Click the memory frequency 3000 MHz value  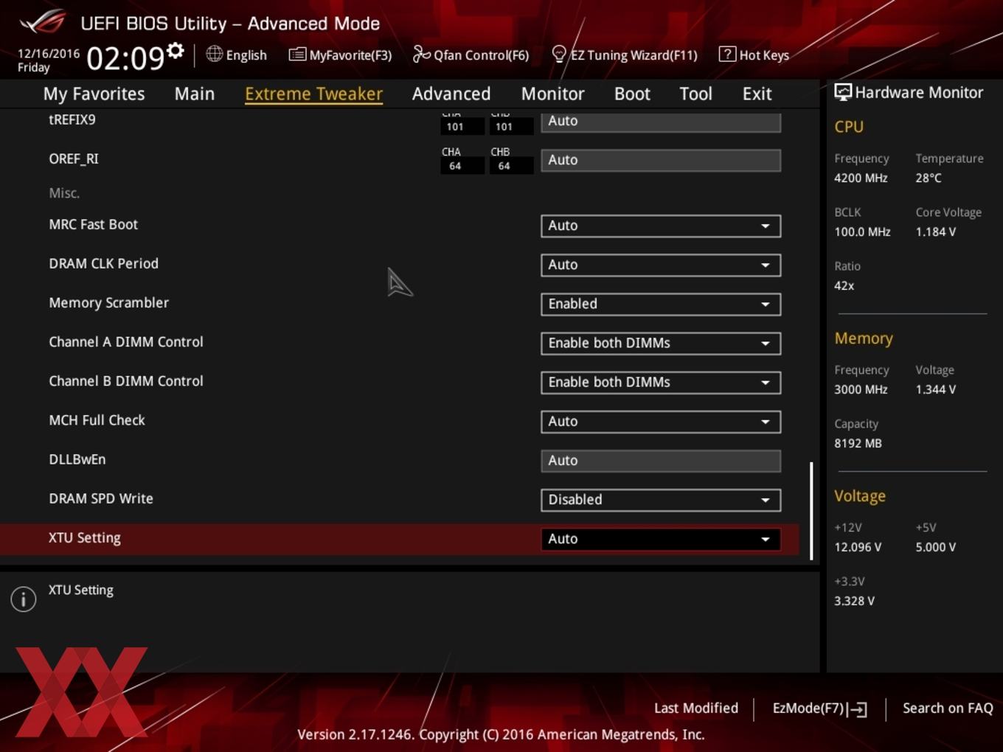[861, 389]
